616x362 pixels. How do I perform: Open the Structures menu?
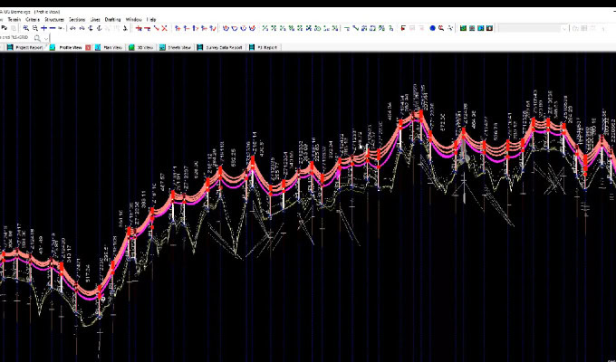[x=55, y=18]
